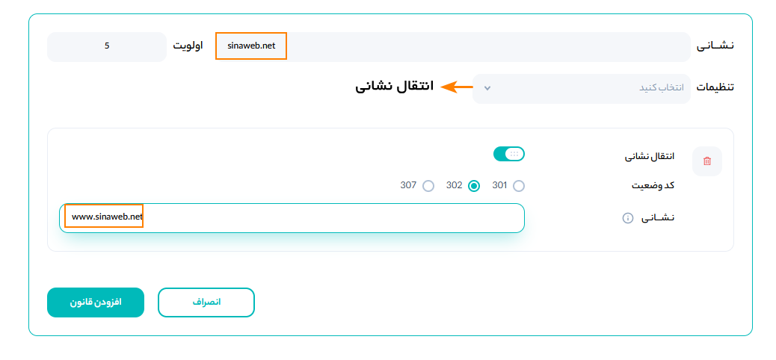Click the کد وضعیت status code label
The height and width of the screenshot is (360, 776).
pos(652,185)
